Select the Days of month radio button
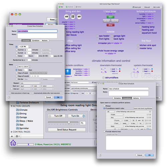Screen dimensions: 167x167 click(16, 76)
